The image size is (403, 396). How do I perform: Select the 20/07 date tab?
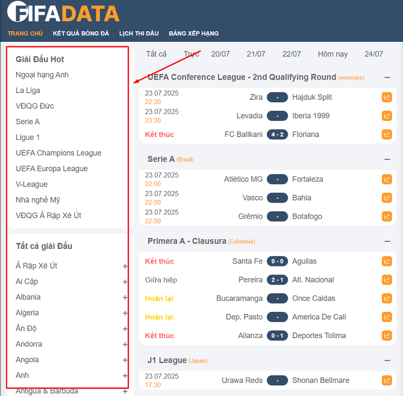(220, 54)
